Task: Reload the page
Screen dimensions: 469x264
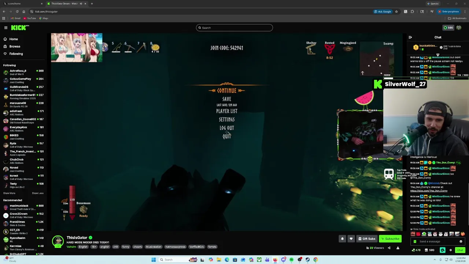Action: 17,11
